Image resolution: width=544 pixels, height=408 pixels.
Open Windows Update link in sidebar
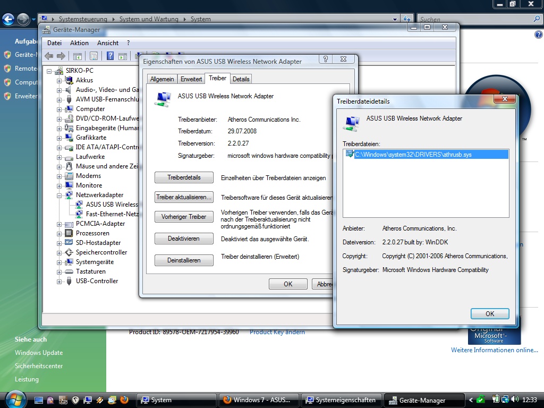point(39,353)
